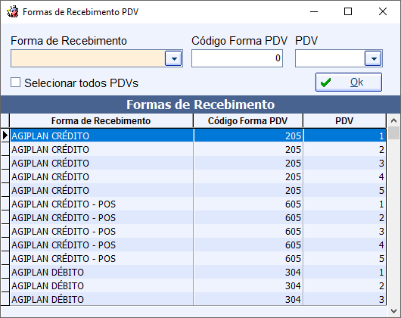Click the application icon in title bar
The height and width of the screenshot is (318, 401).
[13, 12]
